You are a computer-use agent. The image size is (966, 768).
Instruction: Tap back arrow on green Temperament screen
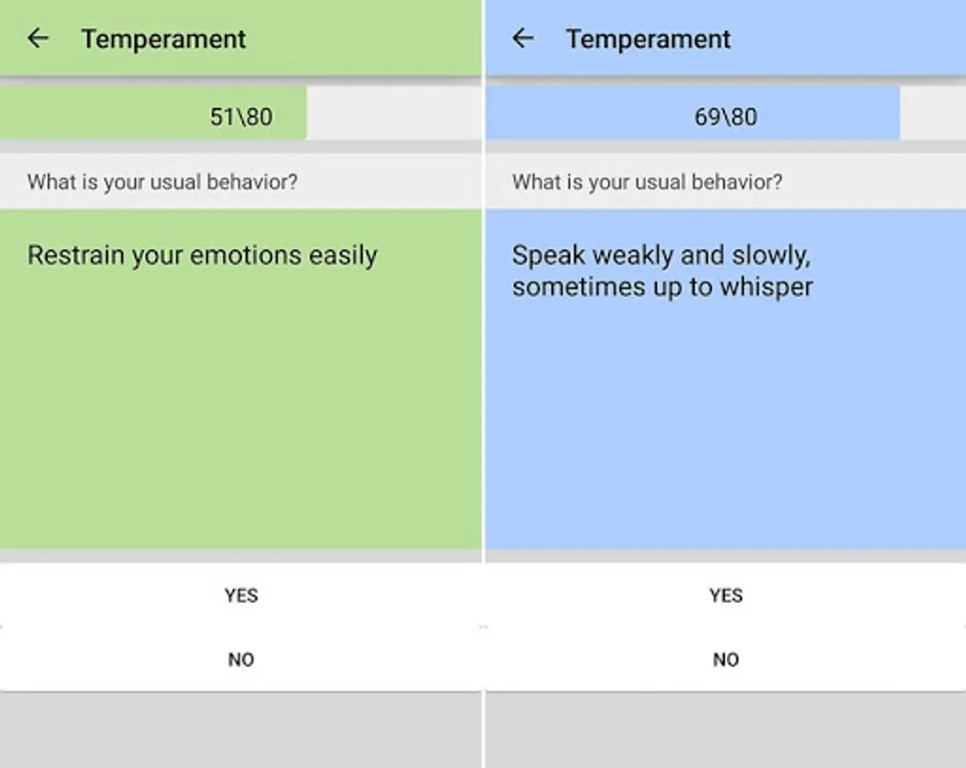point(38,38)
